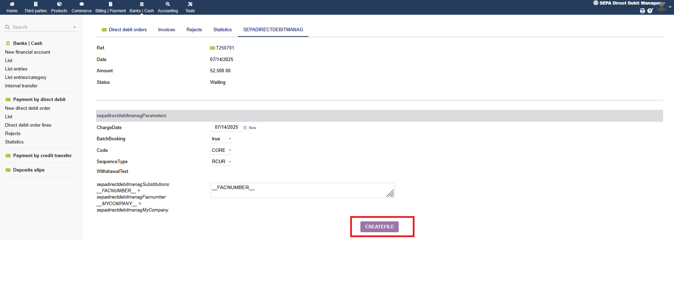The height and width of the screenshot is (288, 674).
Task: Click the Now link beside ChargeDate
Action: point(252,128)
